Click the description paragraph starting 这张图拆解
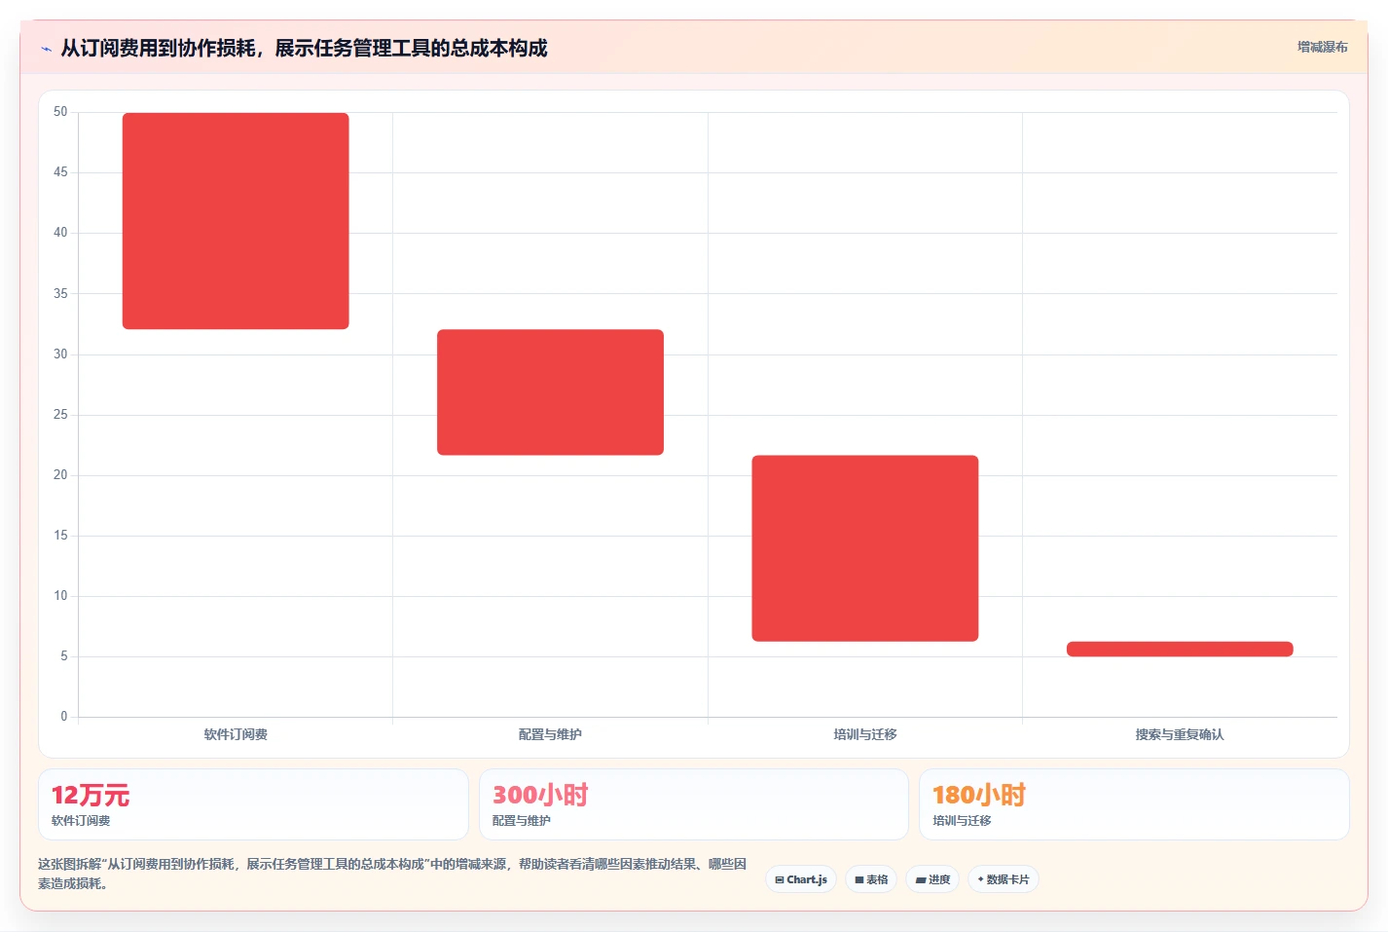 (x=393, y=874)
